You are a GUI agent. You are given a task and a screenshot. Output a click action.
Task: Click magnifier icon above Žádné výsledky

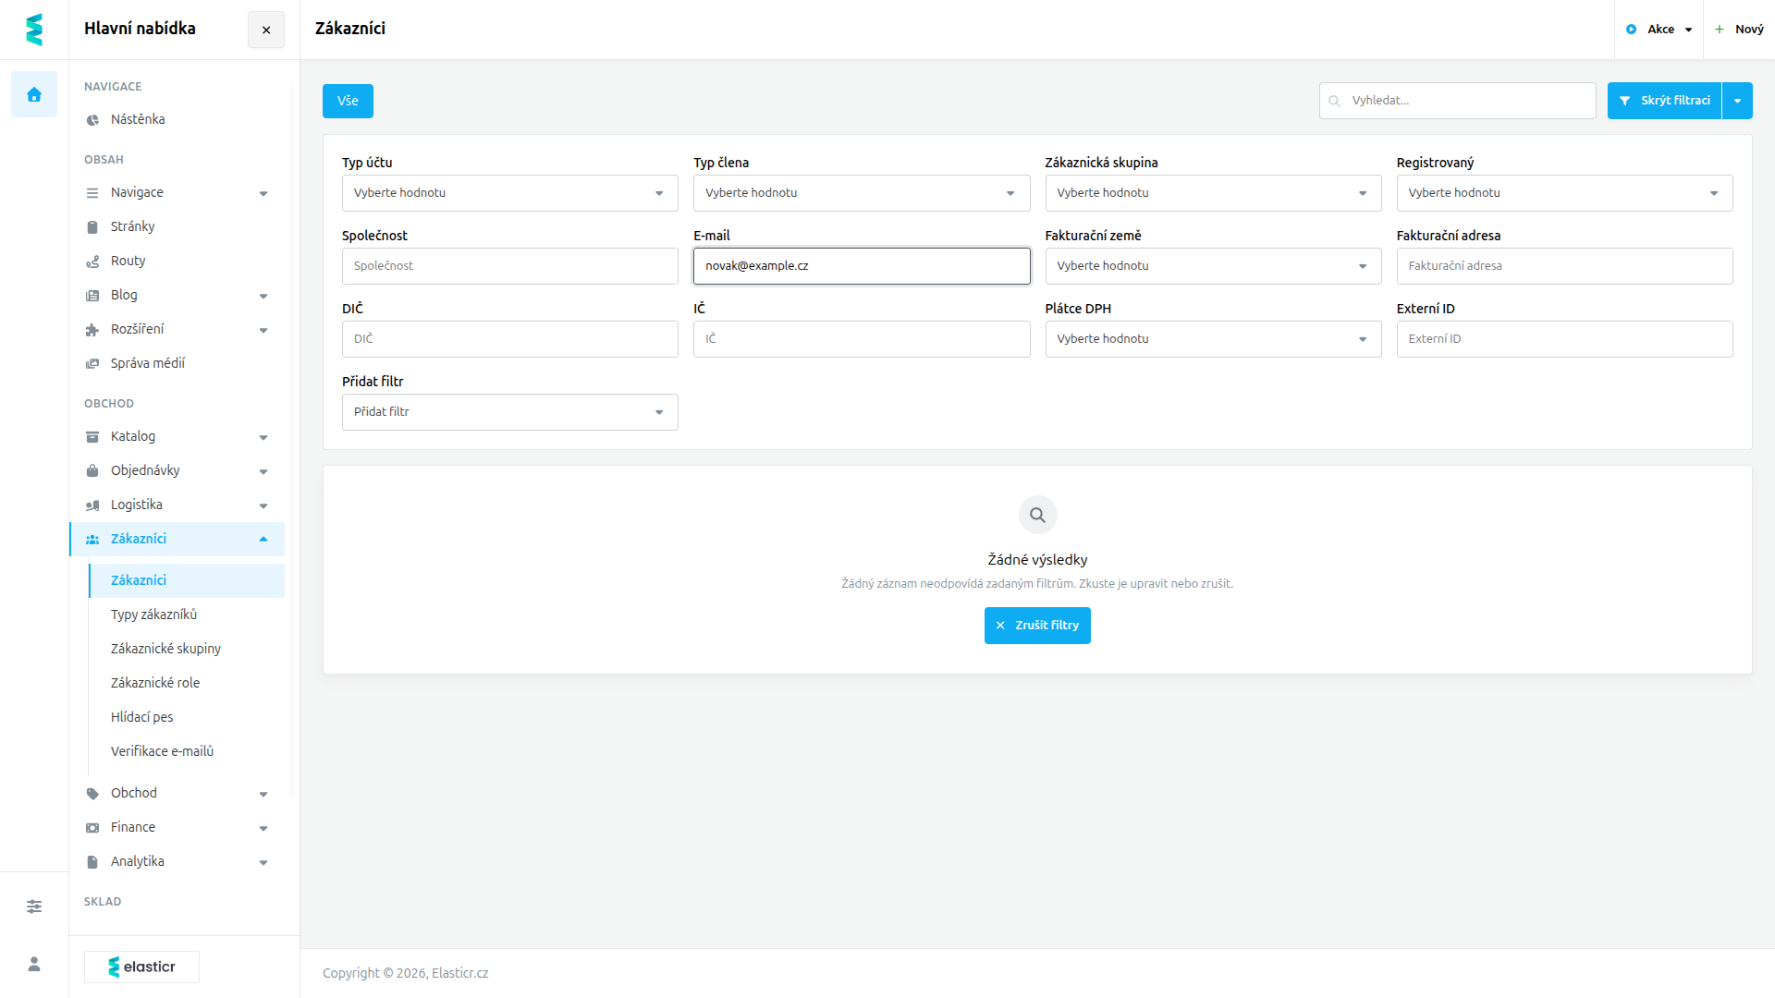click(x=1037, y=515)
